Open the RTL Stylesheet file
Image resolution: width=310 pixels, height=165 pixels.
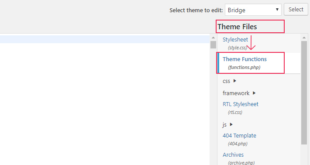241,108
